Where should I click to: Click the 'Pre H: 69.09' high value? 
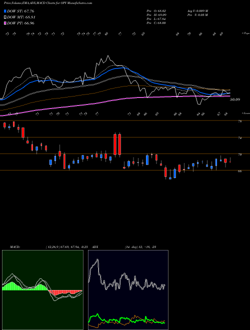click(x=156, y=15)
